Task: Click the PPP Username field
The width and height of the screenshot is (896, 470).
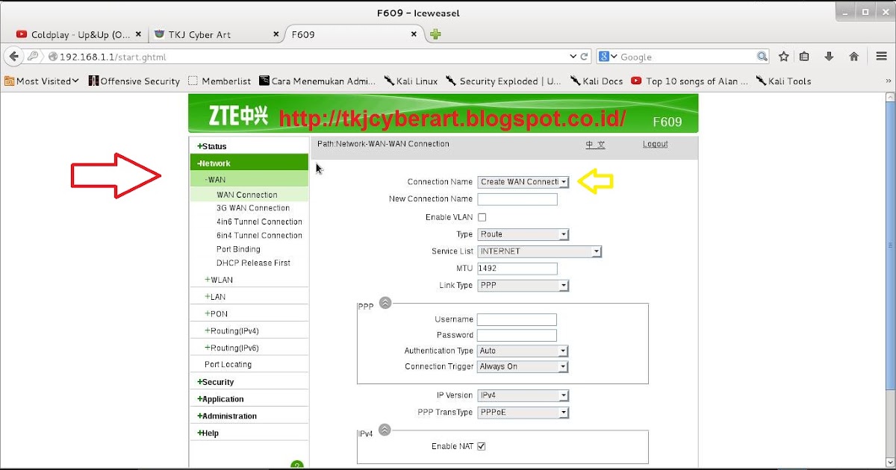Action: click(x=517, y=319)
